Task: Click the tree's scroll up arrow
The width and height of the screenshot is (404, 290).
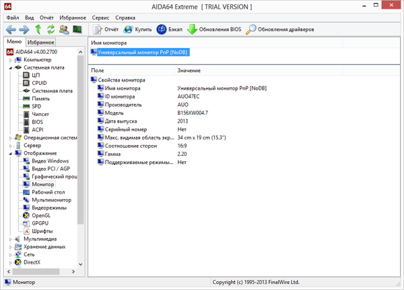Action: tap(80, 52)
